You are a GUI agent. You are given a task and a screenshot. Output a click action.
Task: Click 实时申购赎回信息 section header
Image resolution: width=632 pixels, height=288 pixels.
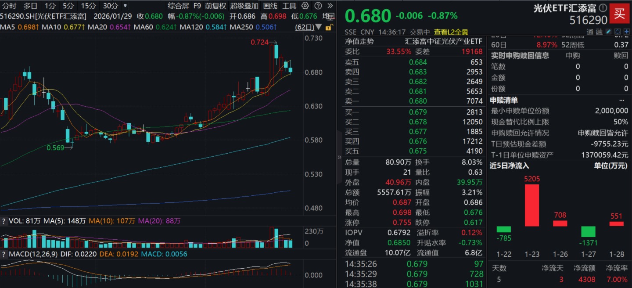pyautogui.click(x=520, y=56)
